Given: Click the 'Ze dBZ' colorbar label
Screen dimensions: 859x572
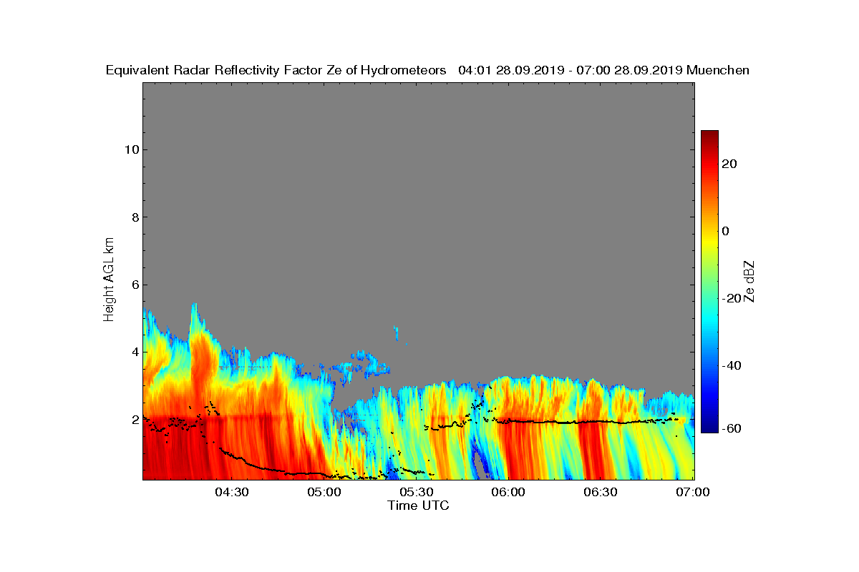Looking at the screenshot, I should [750, 282].
